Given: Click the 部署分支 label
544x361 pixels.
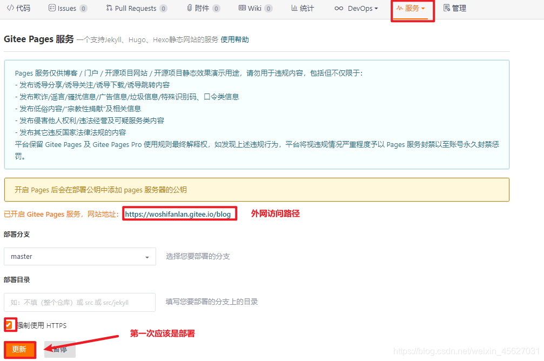Looking at the screenshot, I should coord(17,235).
